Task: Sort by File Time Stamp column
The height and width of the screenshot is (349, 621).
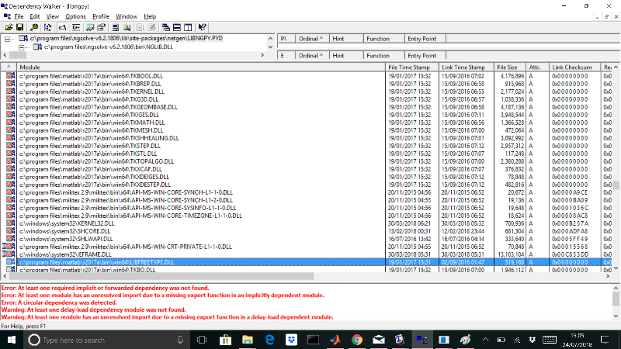Action: point(412,67)
